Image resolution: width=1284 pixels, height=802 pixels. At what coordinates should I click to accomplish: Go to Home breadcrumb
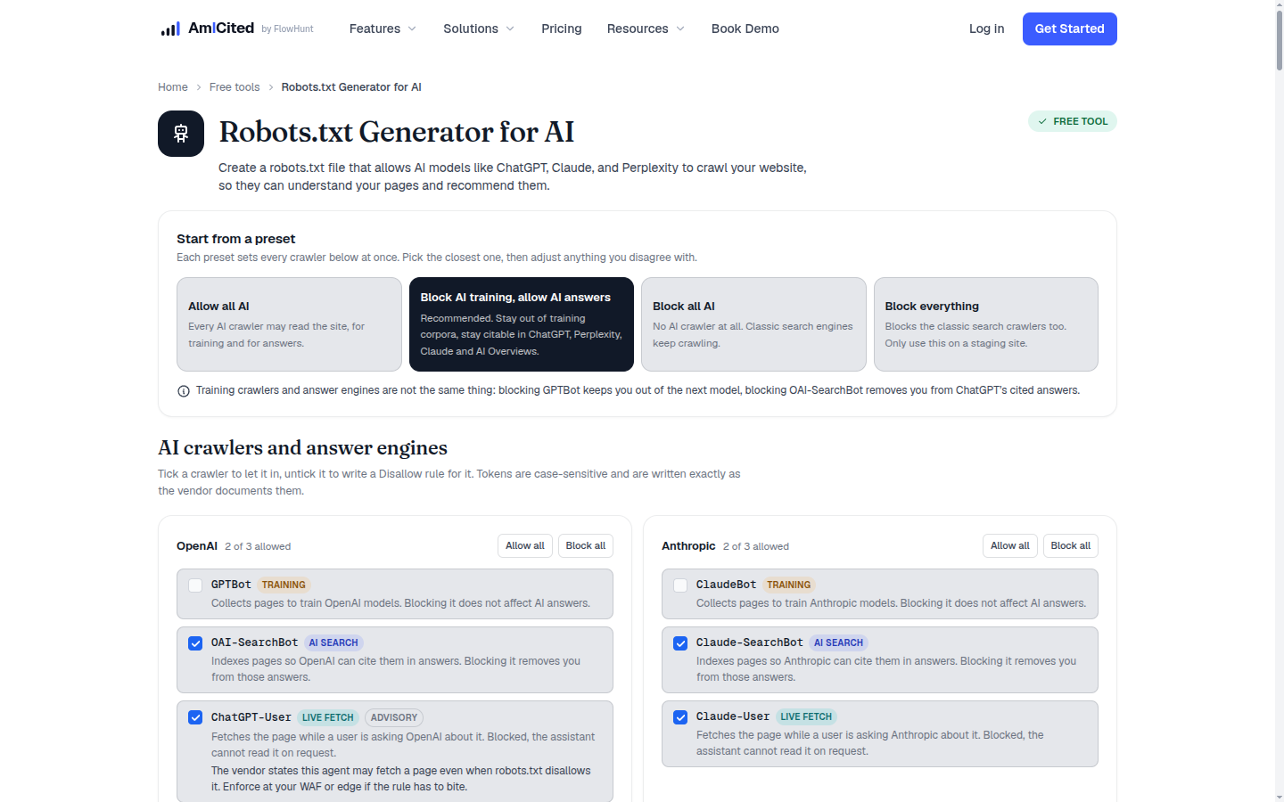(x=173, y=87)
